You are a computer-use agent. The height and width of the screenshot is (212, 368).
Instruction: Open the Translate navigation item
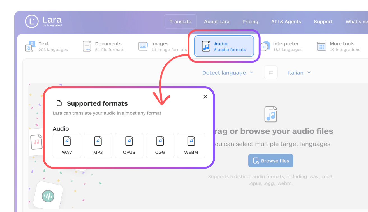180,22
